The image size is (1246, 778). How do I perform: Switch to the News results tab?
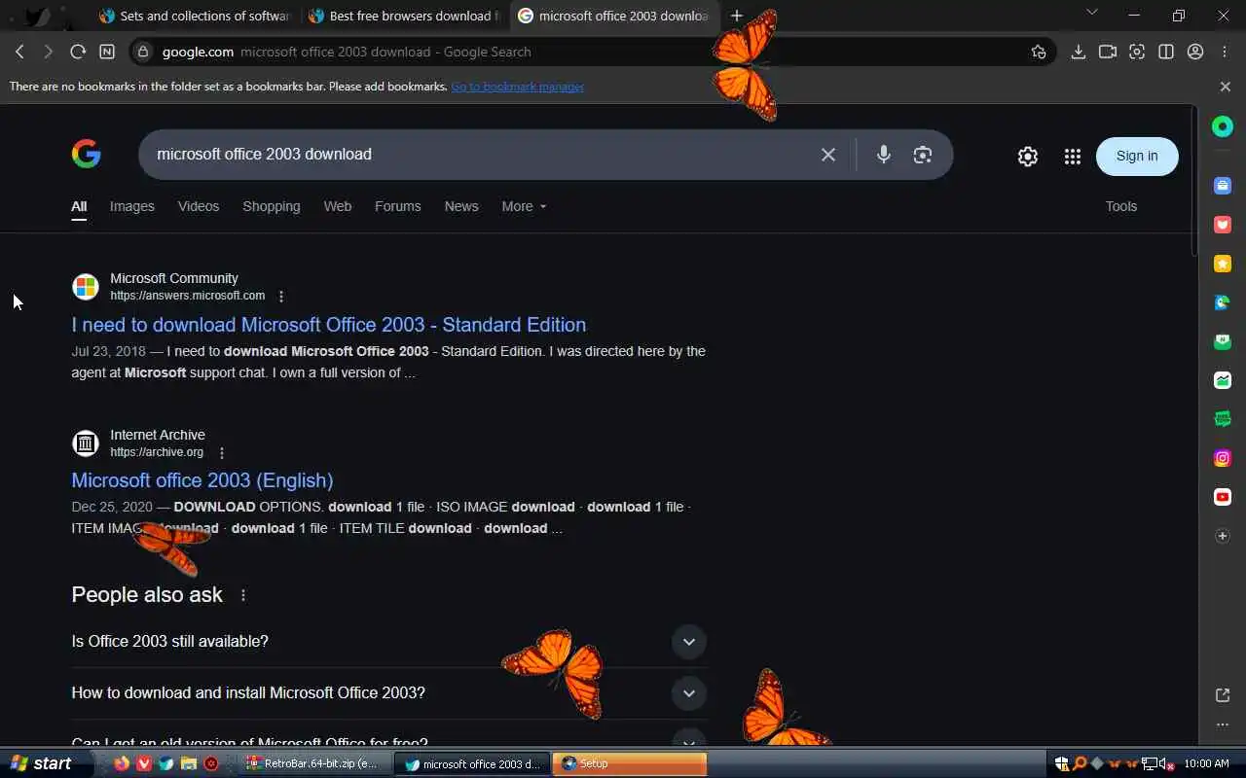pyautogui.click(x=461, y=206)
